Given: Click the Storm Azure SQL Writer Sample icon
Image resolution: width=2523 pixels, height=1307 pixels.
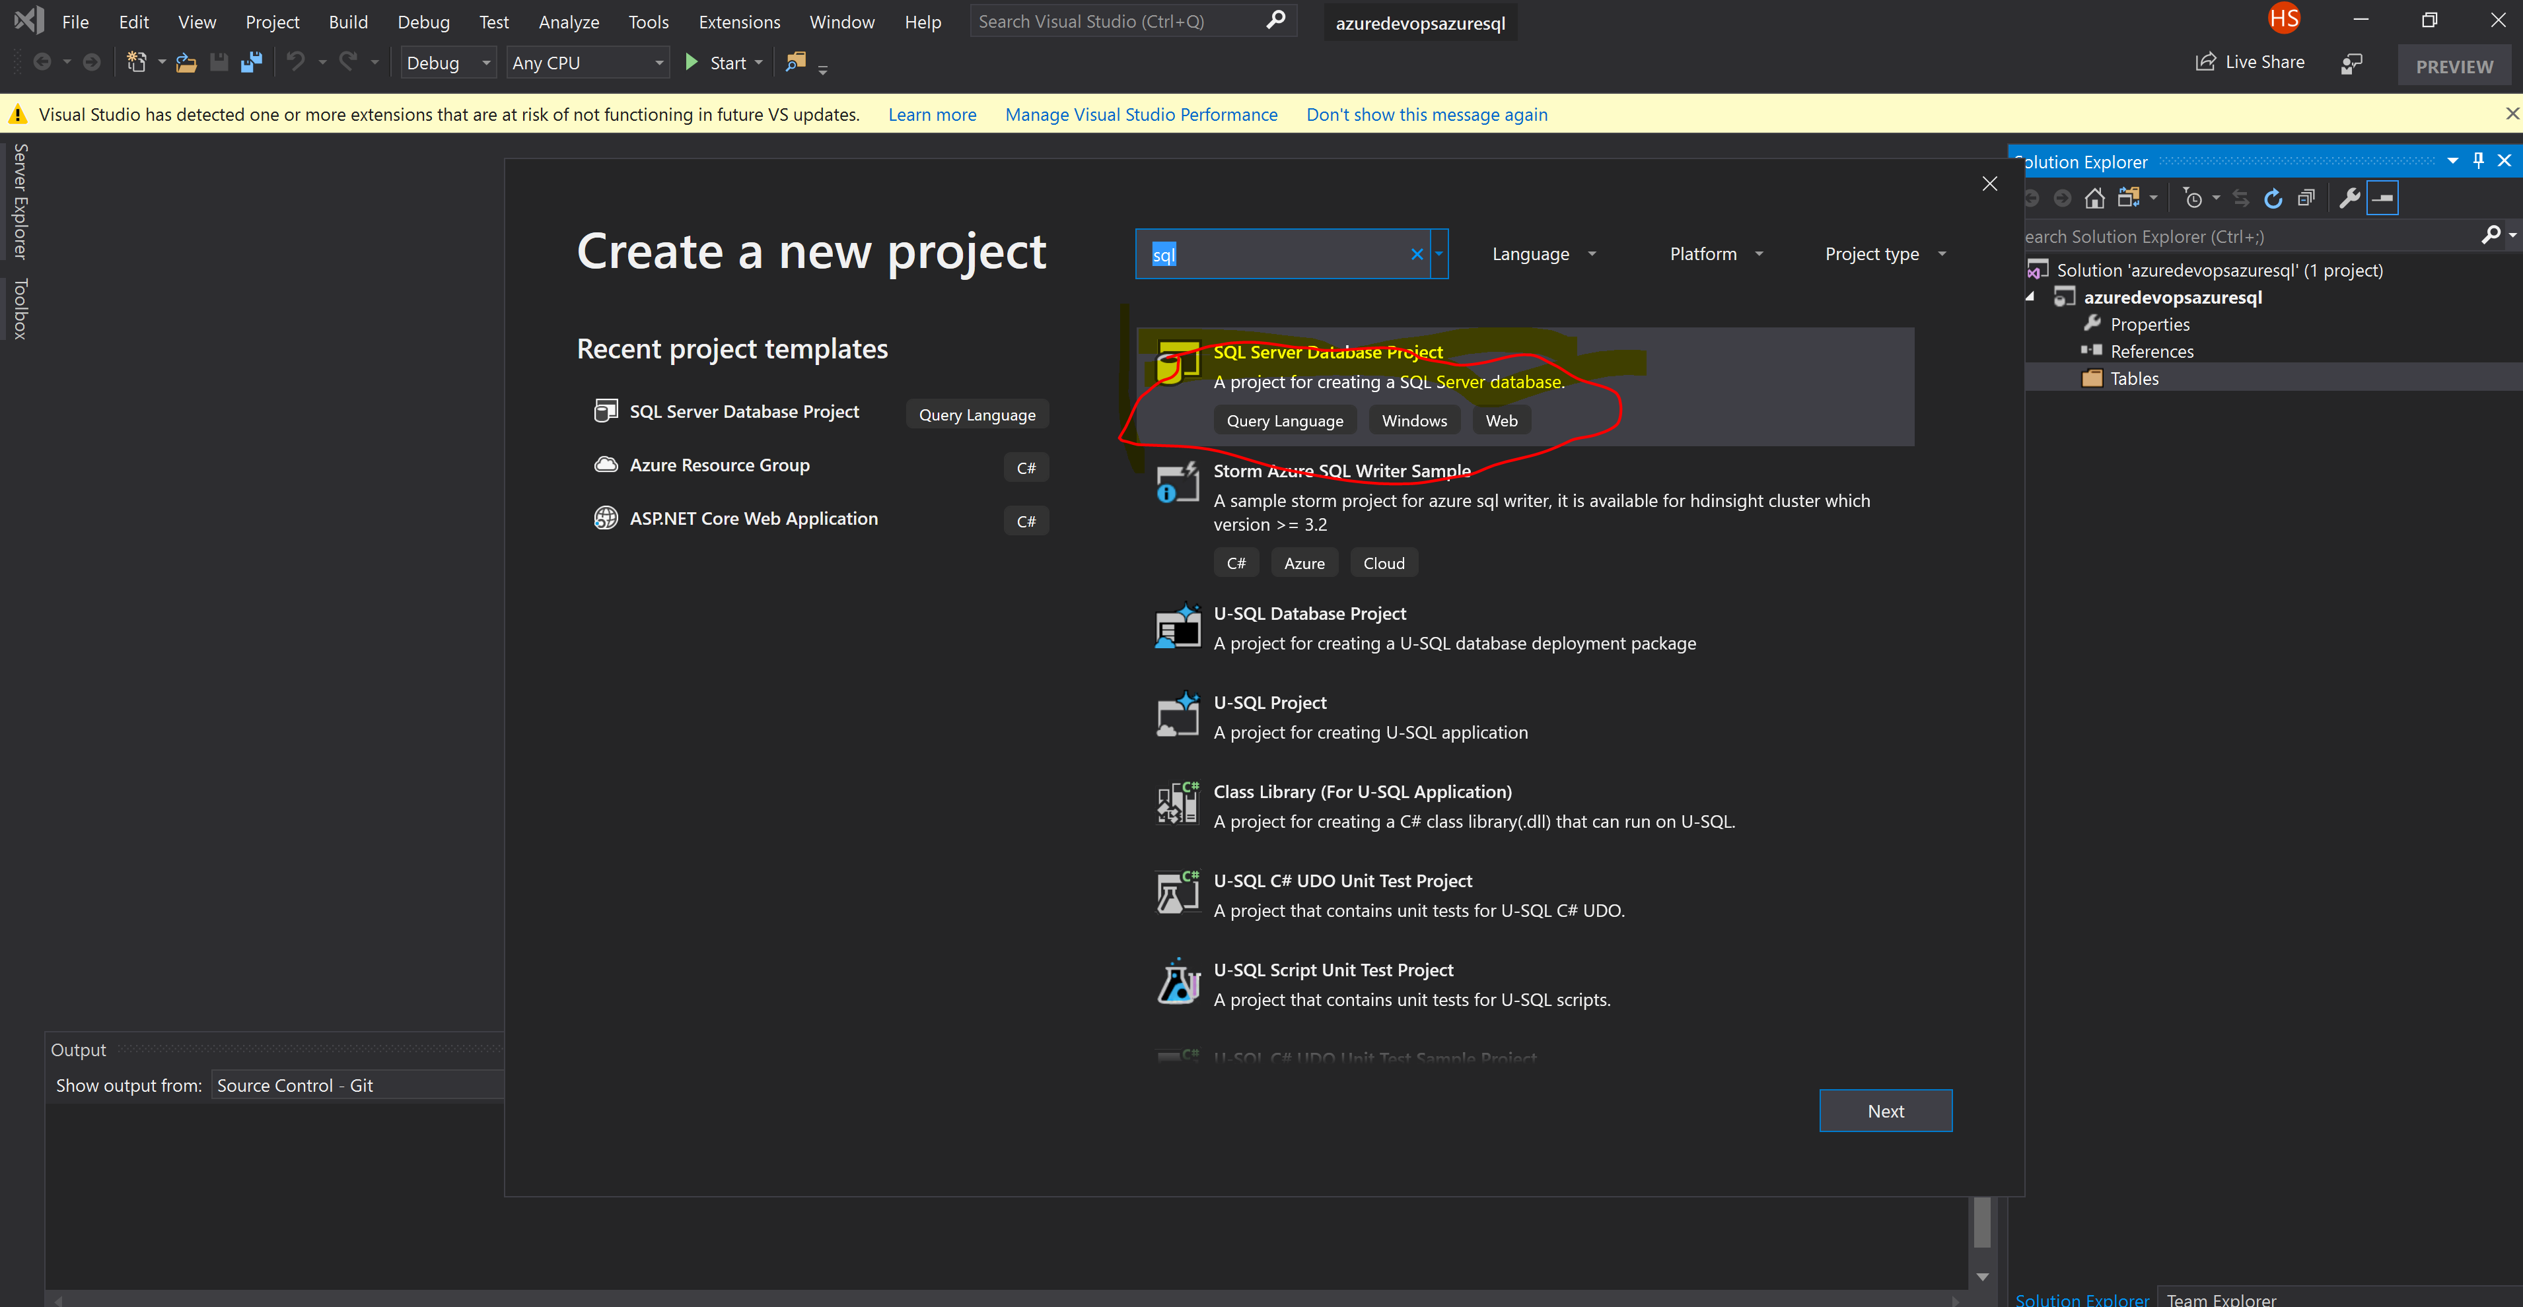Looking at the screenshot, I should pos(1177,482).
